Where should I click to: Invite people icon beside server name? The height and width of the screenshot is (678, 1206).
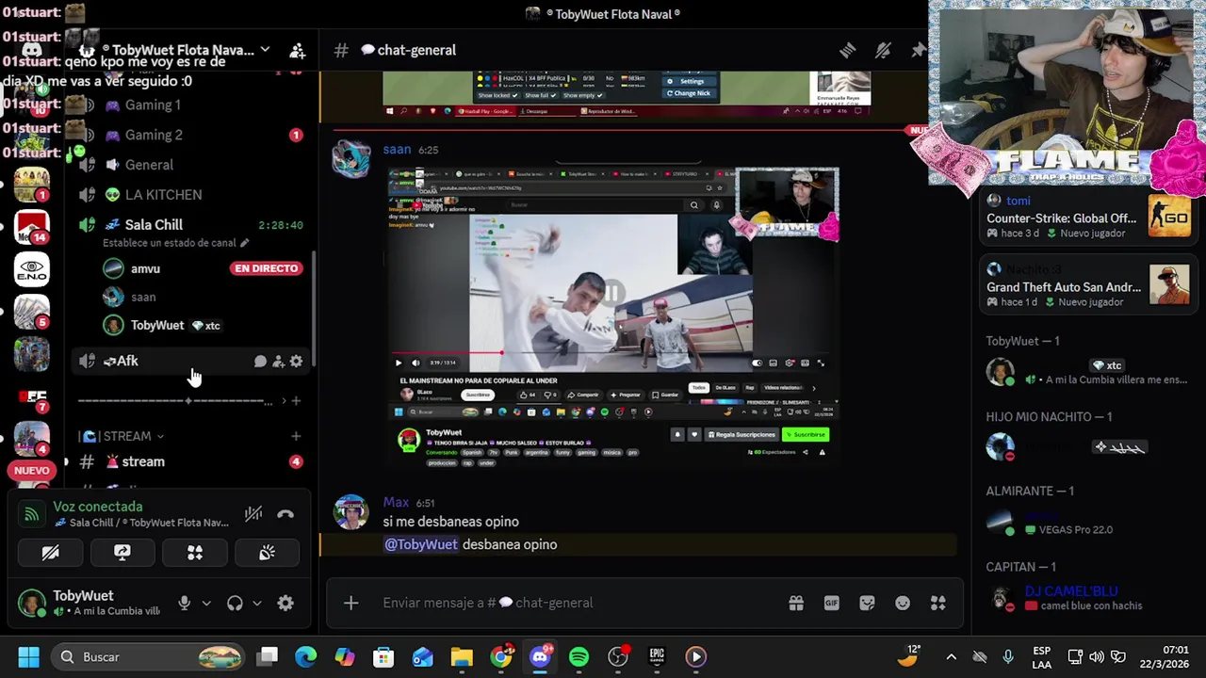click(297, 50)
